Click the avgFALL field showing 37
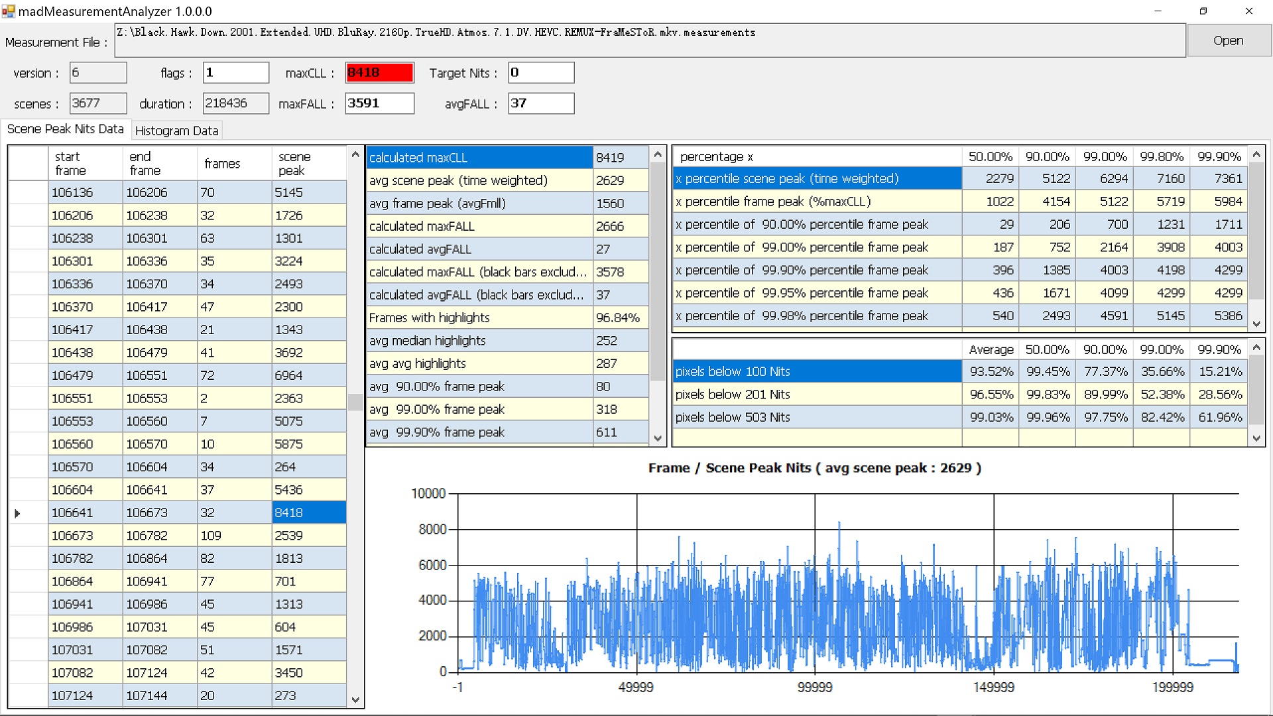Image resolution: width=1273 pixels, height=716 pixels. click(x=541, y=103)
